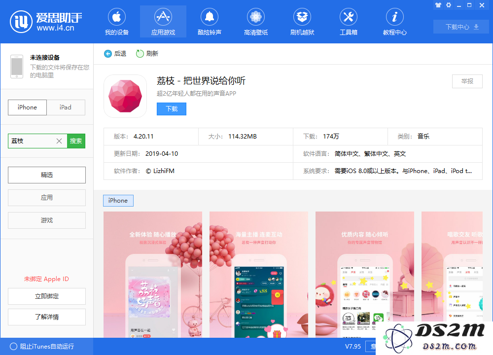Image resolution: width=493 pixels, height=355 pixels.
Task: Open 应用游戏 apps and games section
Action: click(163, 22)
